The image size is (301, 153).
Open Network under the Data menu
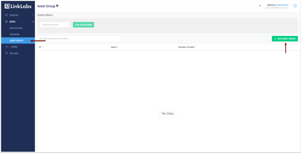click(15, 34)
